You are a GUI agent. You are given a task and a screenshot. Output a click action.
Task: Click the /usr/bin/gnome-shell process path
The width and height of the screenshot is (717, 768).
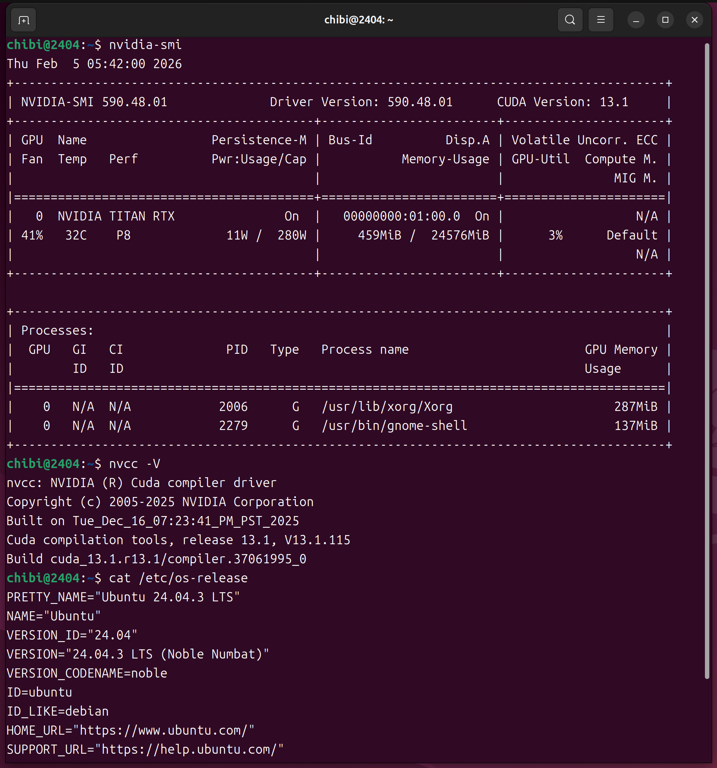pyautogui.click(x=394, y=425)
